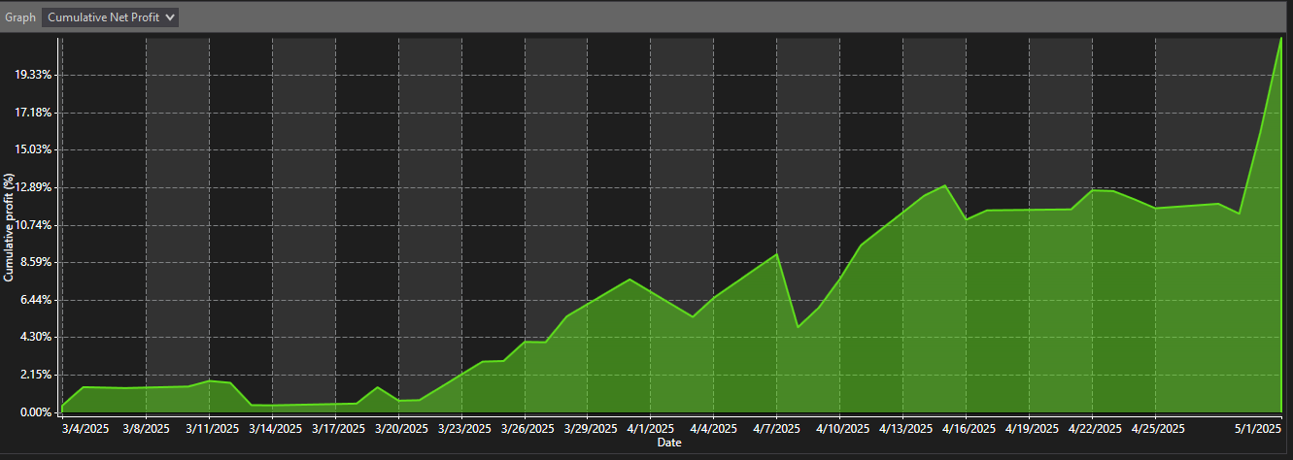Click the profit peak just before 4/16/2025
Screen dimensions: 1293x460
[945, 185]
